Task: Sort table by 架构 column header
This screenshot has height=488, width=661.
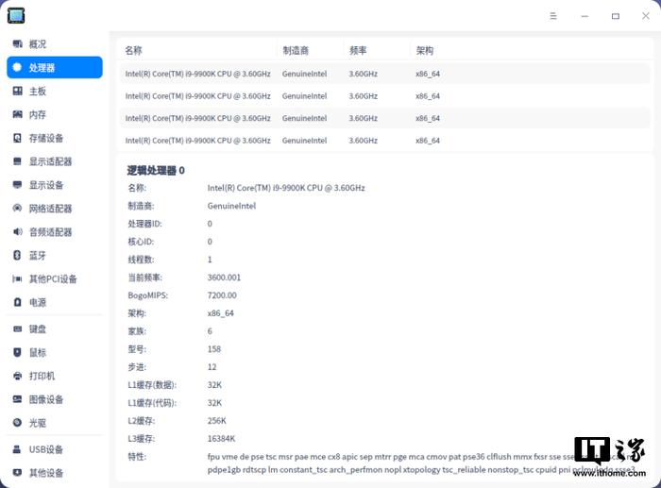Action: (425, 51)
